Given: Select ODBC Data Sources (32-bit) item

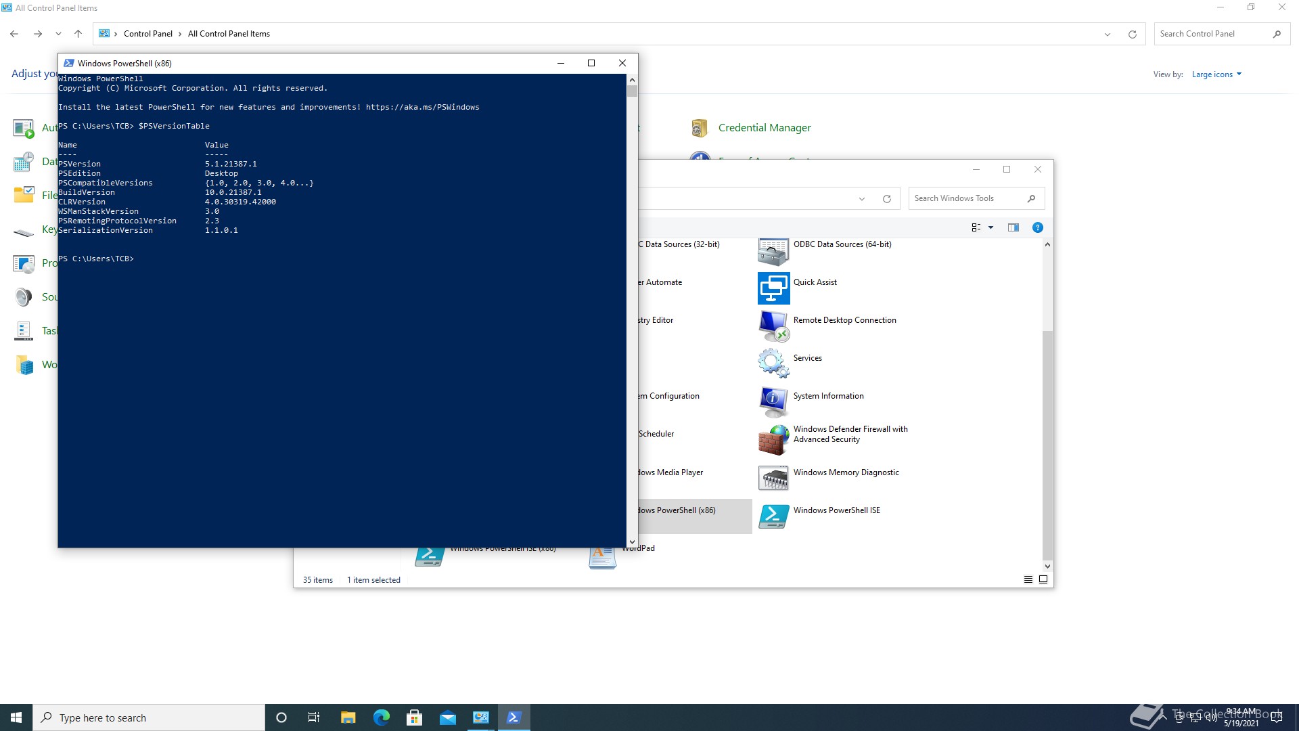Looking at the screenshot, I should coord(679,244).
